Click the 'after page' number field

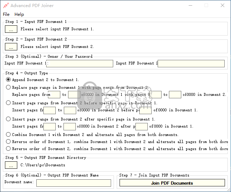point(141,126)
